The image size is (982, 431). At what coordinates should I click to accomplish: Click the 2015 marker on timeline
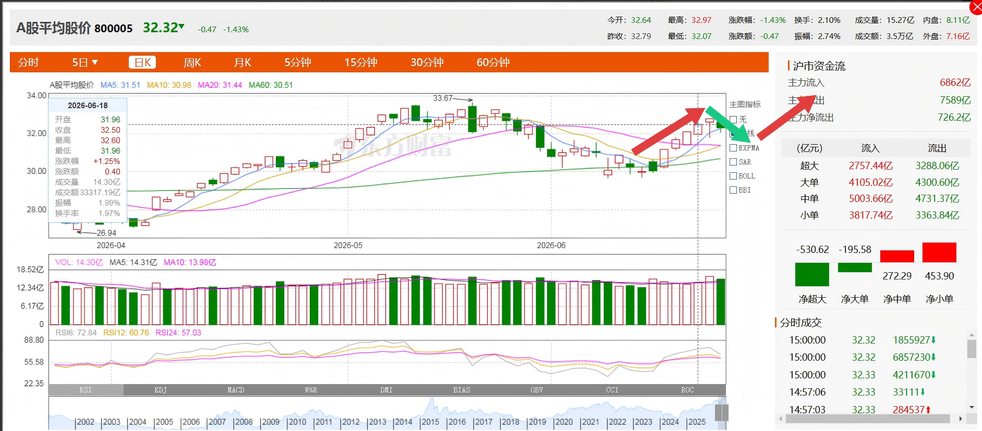[430, 422]
